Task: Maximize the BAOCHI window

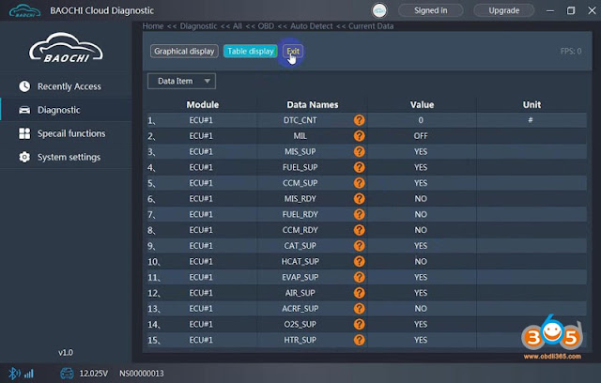Action: [x=571, y=10]
